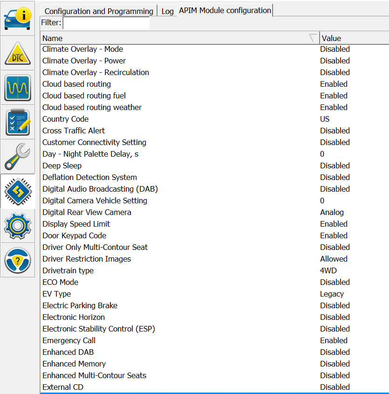Open the Tests checklist section

tap(17, 122)
